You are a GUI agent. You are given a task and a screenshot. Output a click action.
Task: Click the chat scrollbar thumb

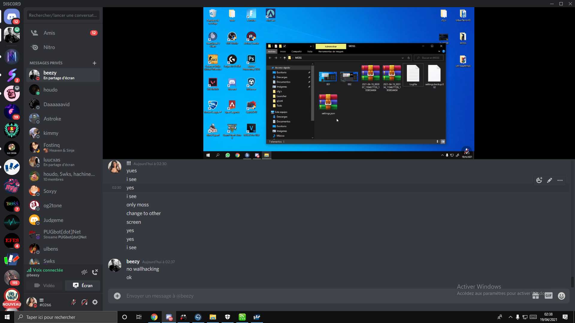tap(572, 282)
